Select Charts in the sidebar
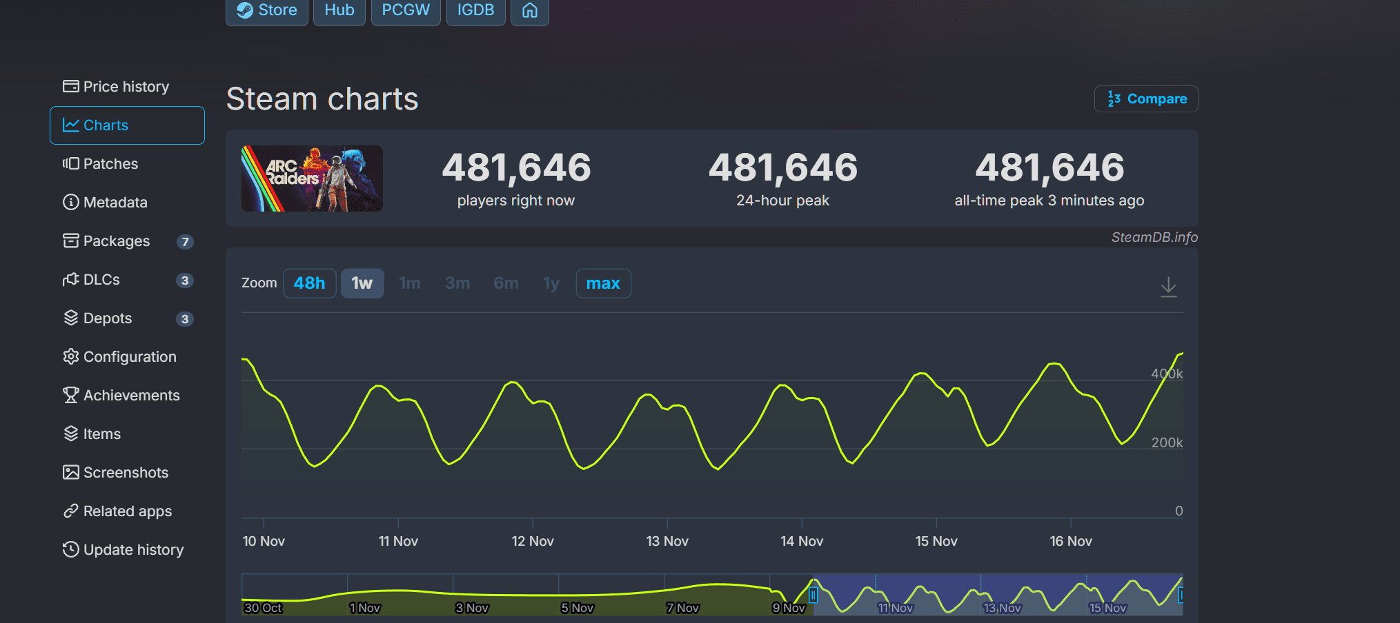This screenshot has width=1400, height=623. point(127,125)
